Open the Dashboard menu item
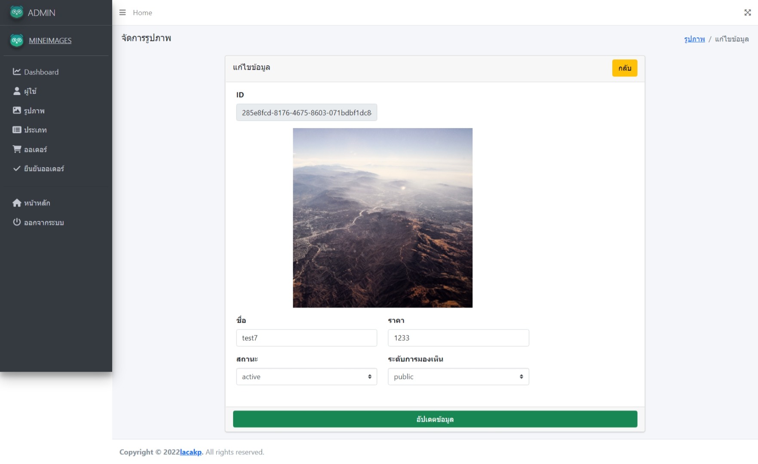This screenshot has height=464, width=758. 56,72
